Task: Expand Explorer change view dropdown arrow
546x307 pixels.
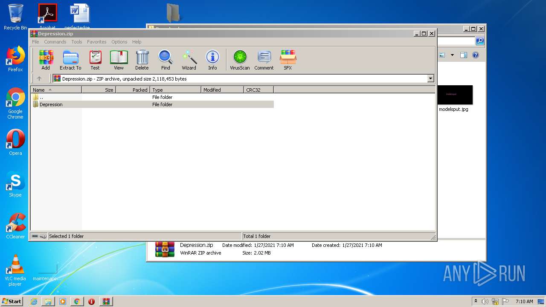Action: tap(452, 55)
